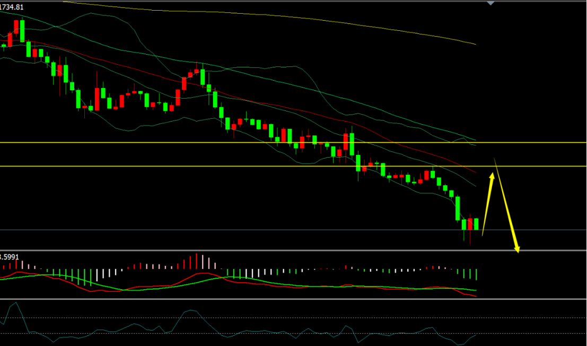587x346 pixels.
Task: Click the 1734.81 price label
Action: click(x=12, y=7)
